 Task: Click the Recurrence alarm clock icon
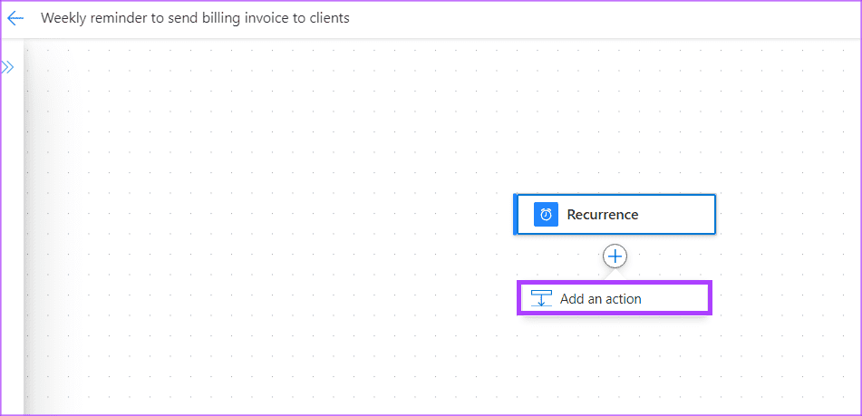[546, 215]
